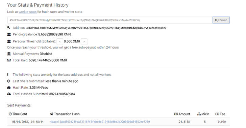
Task: Open the transaction hash 4daac13a link
Action: 100,122
